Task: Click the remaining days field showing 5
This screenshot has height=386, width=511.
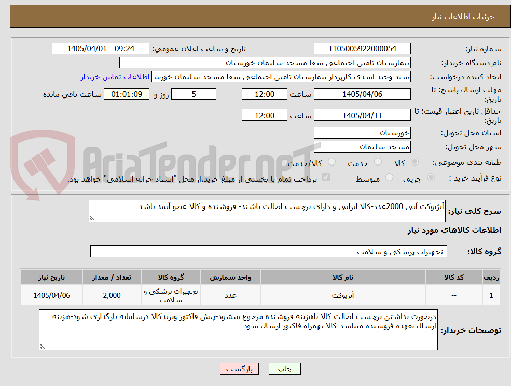Action: pyautogui.click(x=194, y=94)
